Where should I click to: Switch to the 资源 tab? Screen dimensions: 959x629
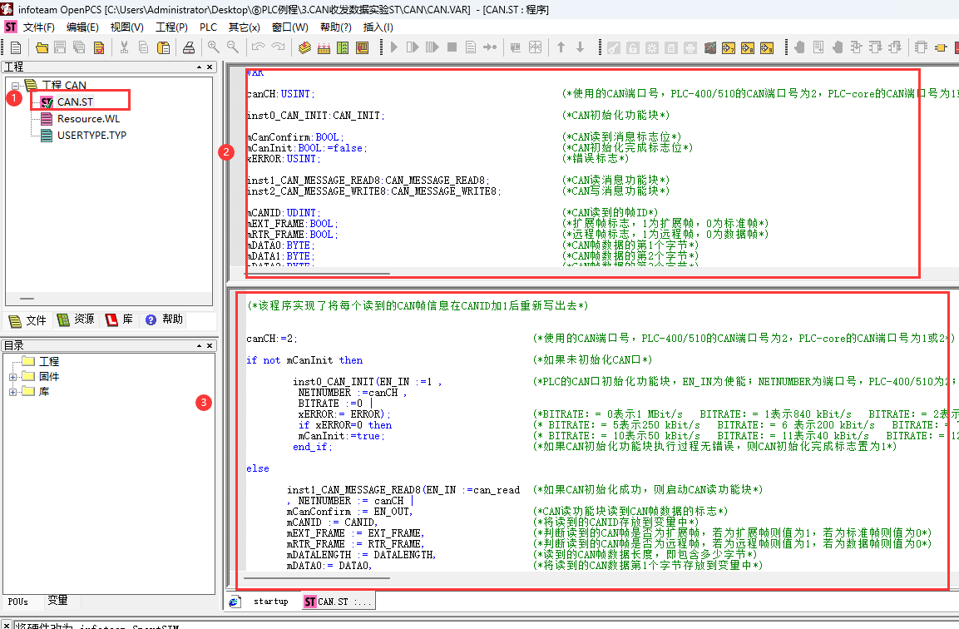[x=76, y=319]
